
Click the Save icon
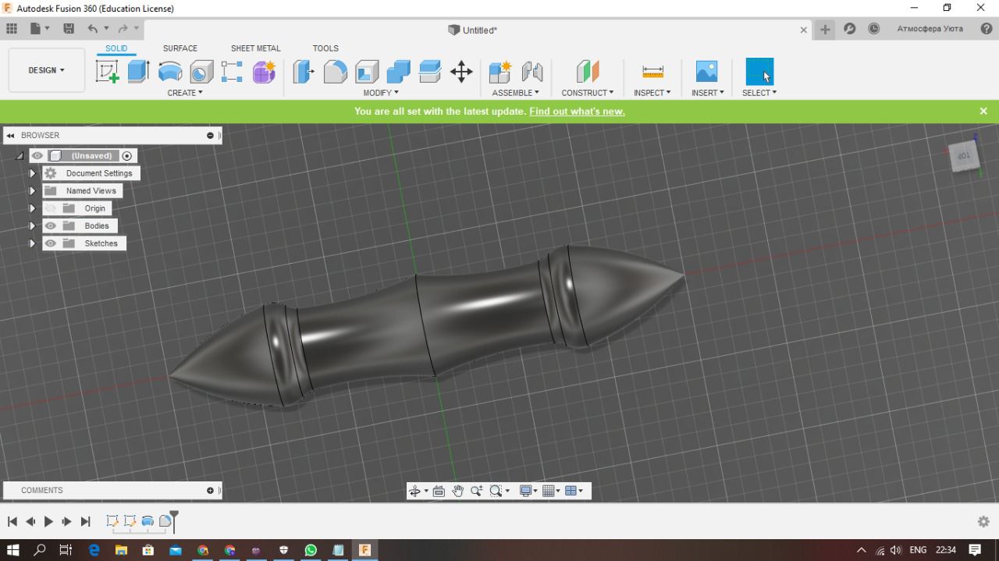[x=69, y=29]
